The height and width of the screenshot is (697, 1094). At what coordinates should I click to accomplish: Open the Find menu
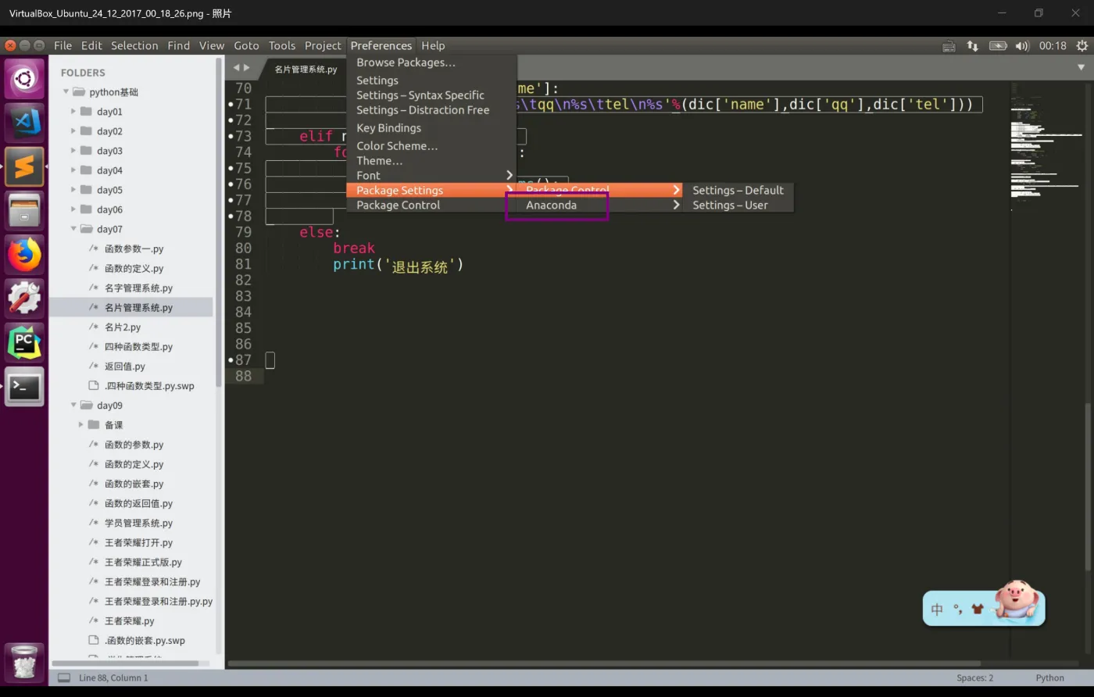(x=178, y=45)
